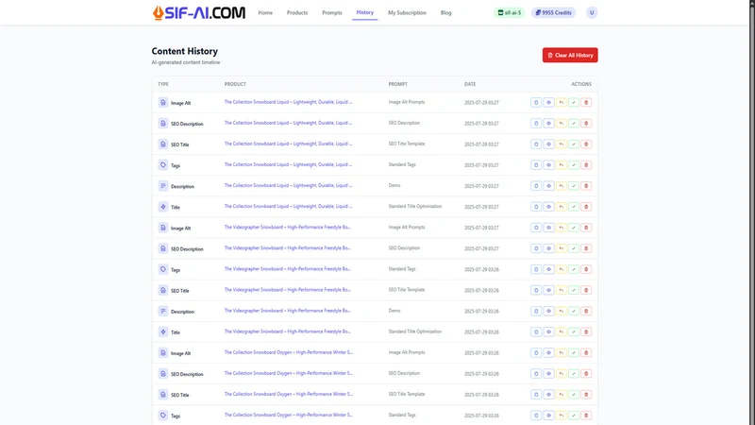Delete the Videographer SEO Title entry
Viewport: 755px width, 425px height.
[586, 290]
